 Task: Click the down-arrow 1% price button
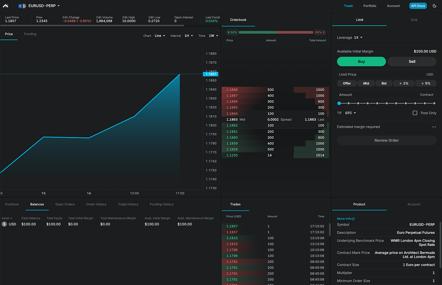(404, 84)
